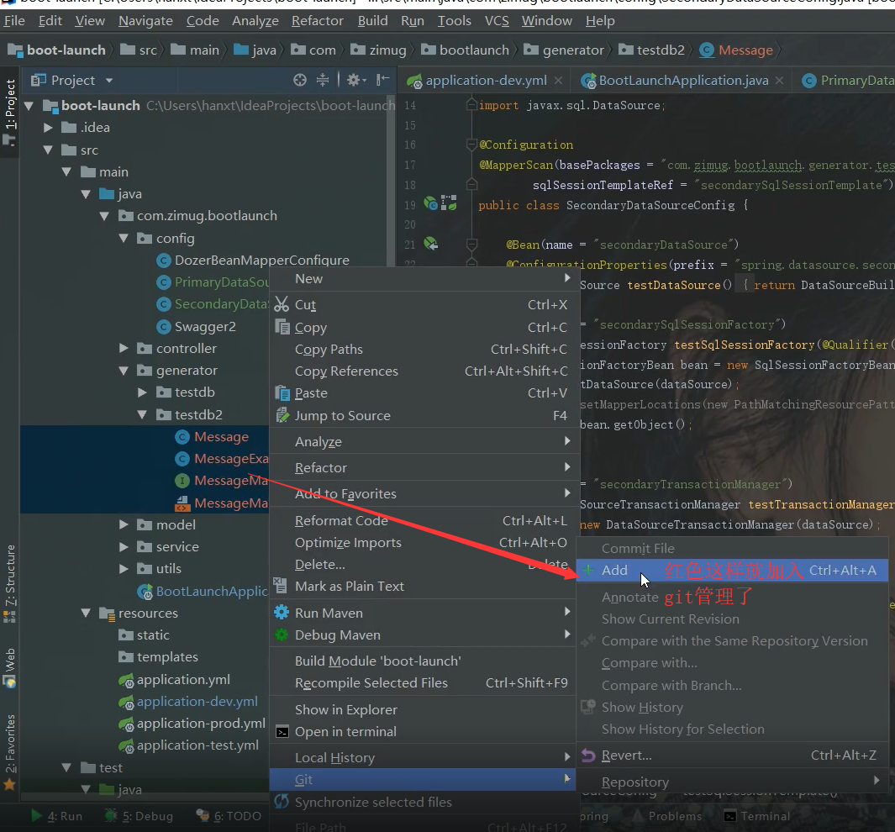Viewport: 895px width, 832px height.
Task: Open the Local History submenu
Action: coord(423,757)
